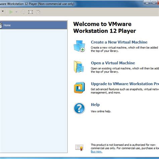The height and width of the screenshot is (159, 159).
Task: Open the Open a Virtual Machine link
Action: (113, 63)
